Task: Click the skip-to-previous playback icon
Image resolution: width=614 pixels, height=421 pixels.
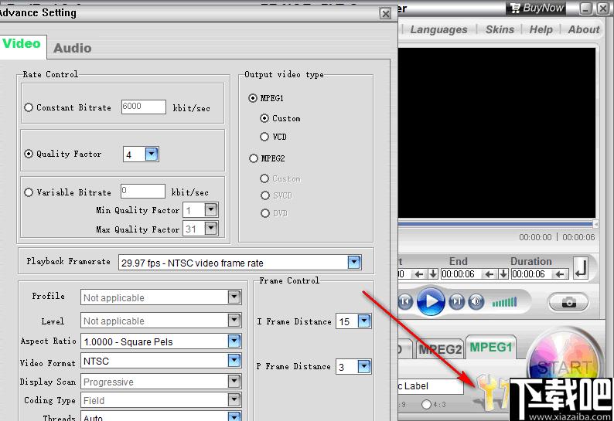Action: (405, 301)
